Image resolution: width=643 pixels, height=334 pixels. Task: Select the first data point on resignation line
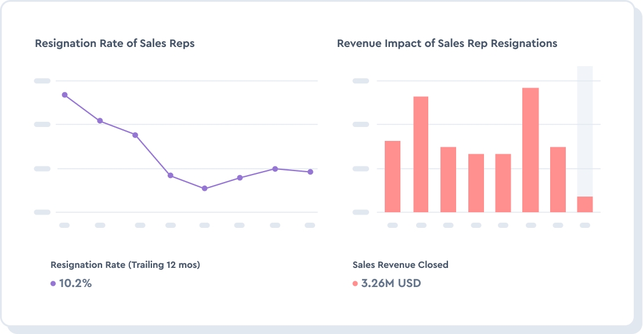pos(64,95)
